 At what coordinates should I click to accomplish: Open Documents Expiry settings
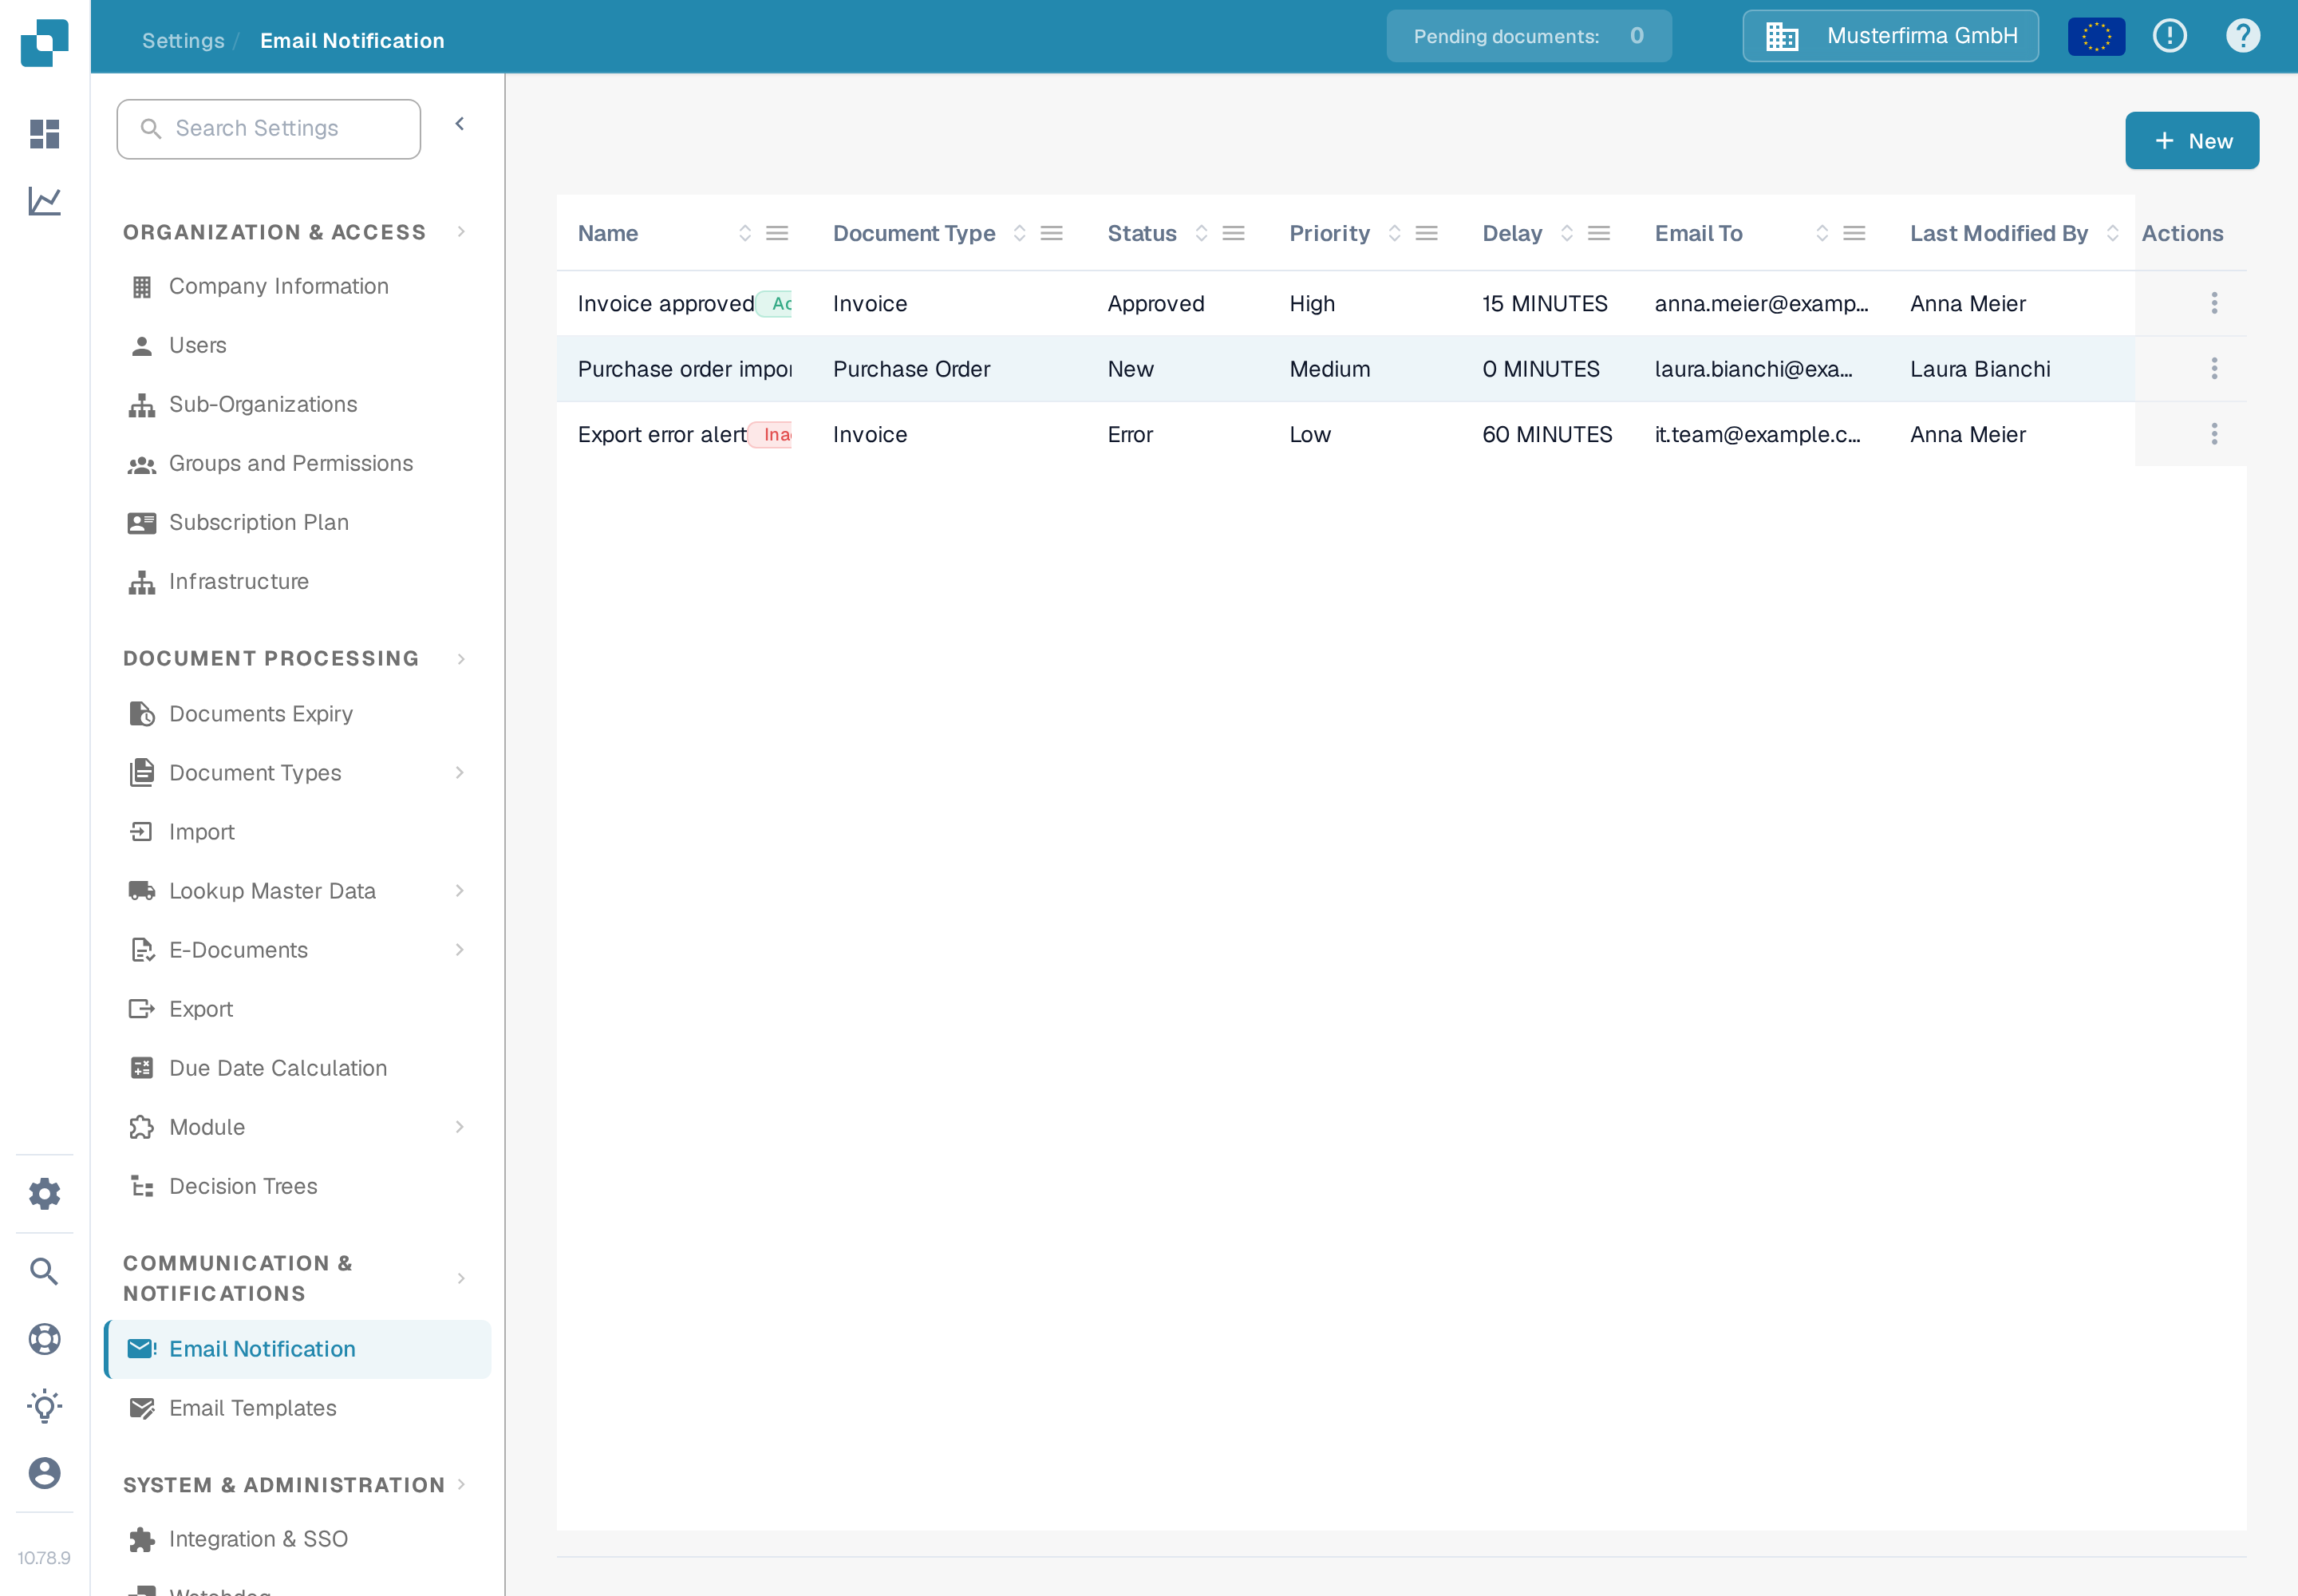297,714
